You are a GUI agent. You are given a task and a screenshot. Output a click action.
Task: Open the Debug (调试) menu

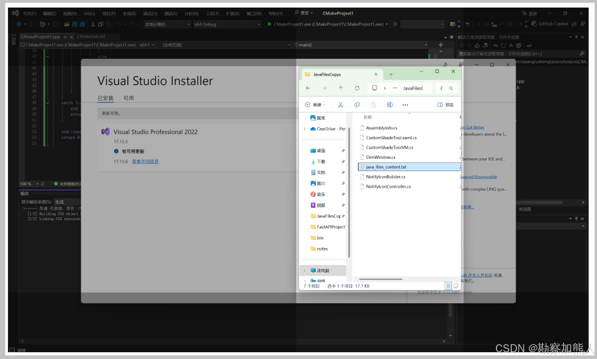click(150, 14)
